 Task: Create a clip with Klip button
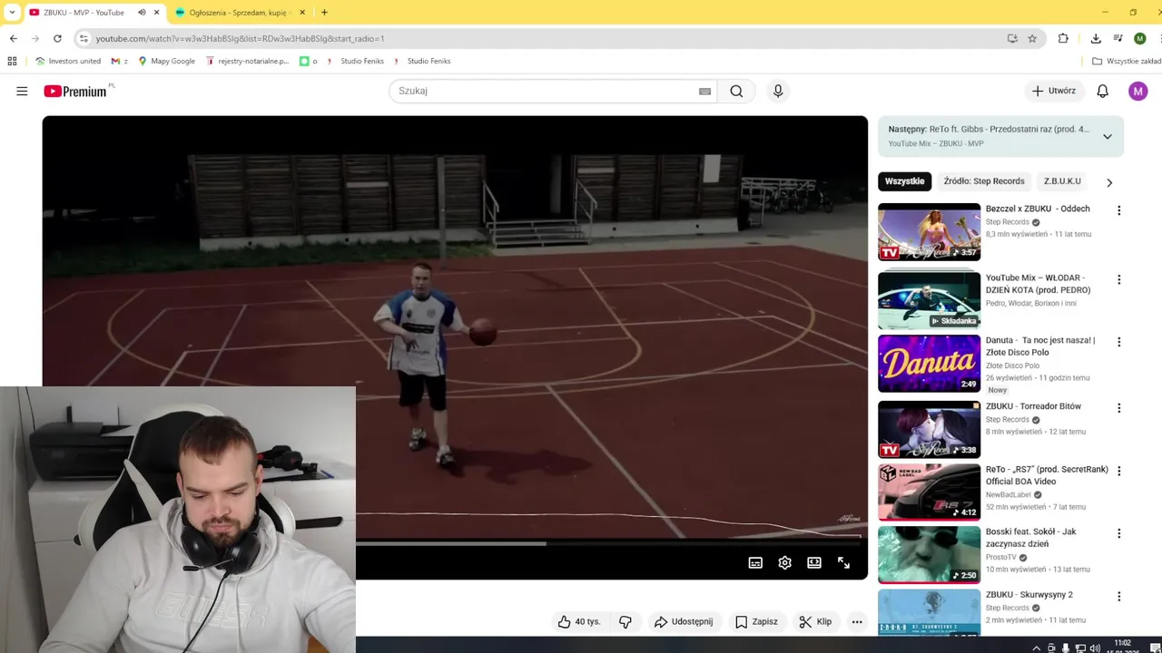815,621
